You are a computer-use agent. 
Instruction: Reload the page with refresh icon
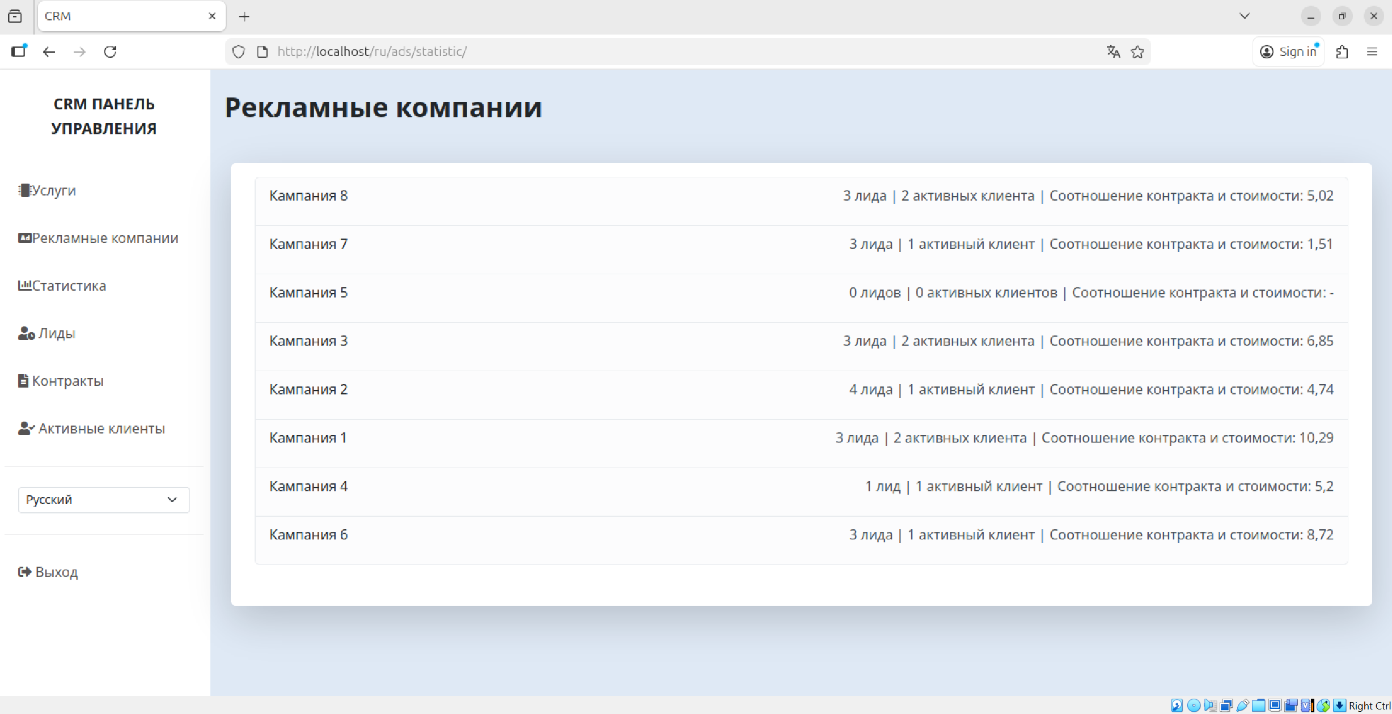pyautogui.click(x=111, y=52)
